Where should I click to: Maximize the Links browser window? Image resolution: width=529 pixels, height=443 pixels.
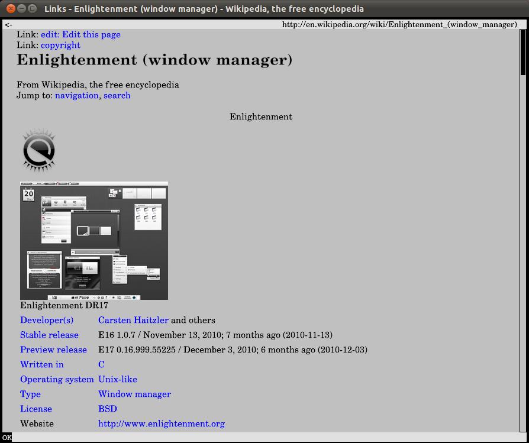[x=33, y=8]
